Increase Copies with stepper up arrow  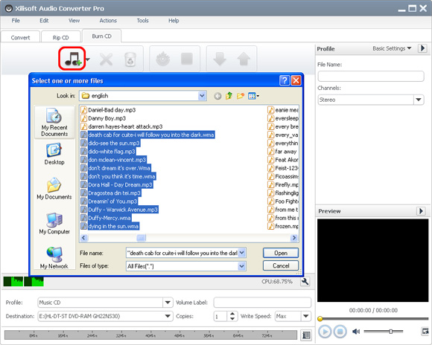pyautogui.click(x=232, y=314)
